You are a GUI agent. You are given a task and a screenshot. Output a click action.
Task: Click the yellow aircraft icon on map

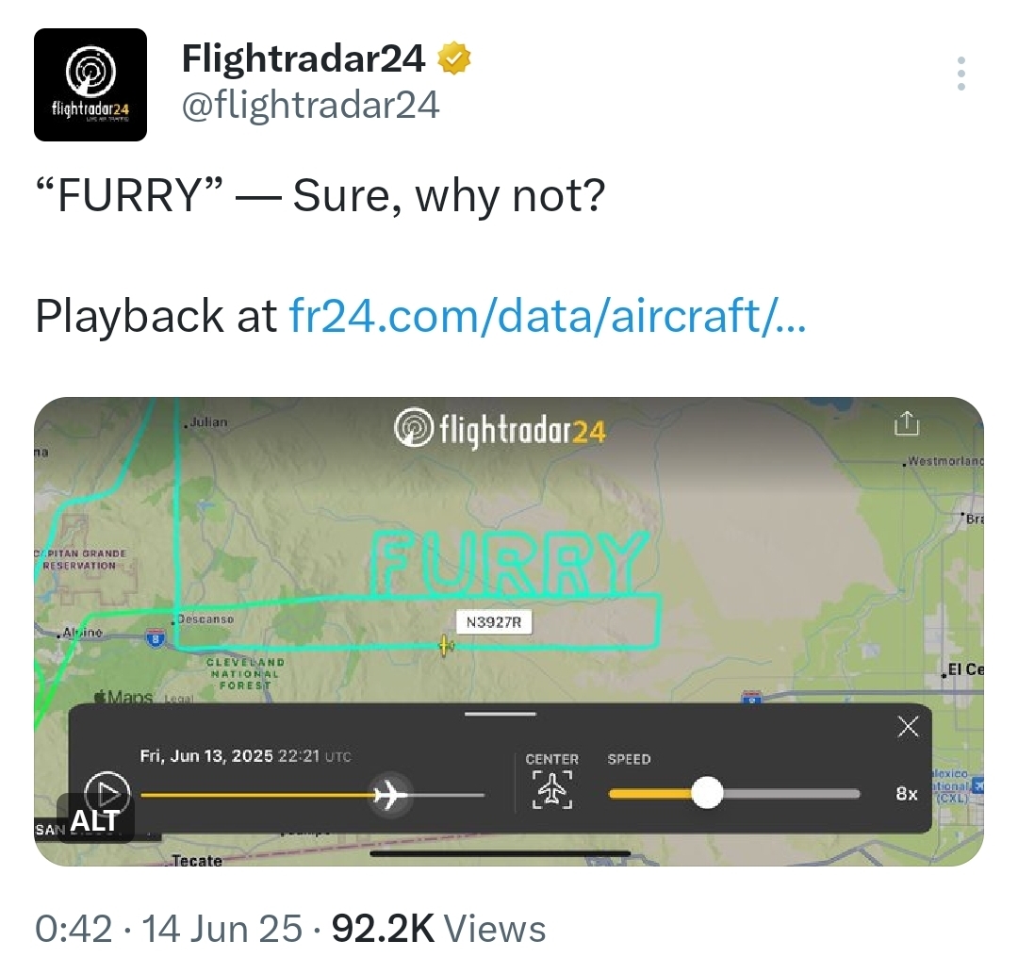point(445,646)
